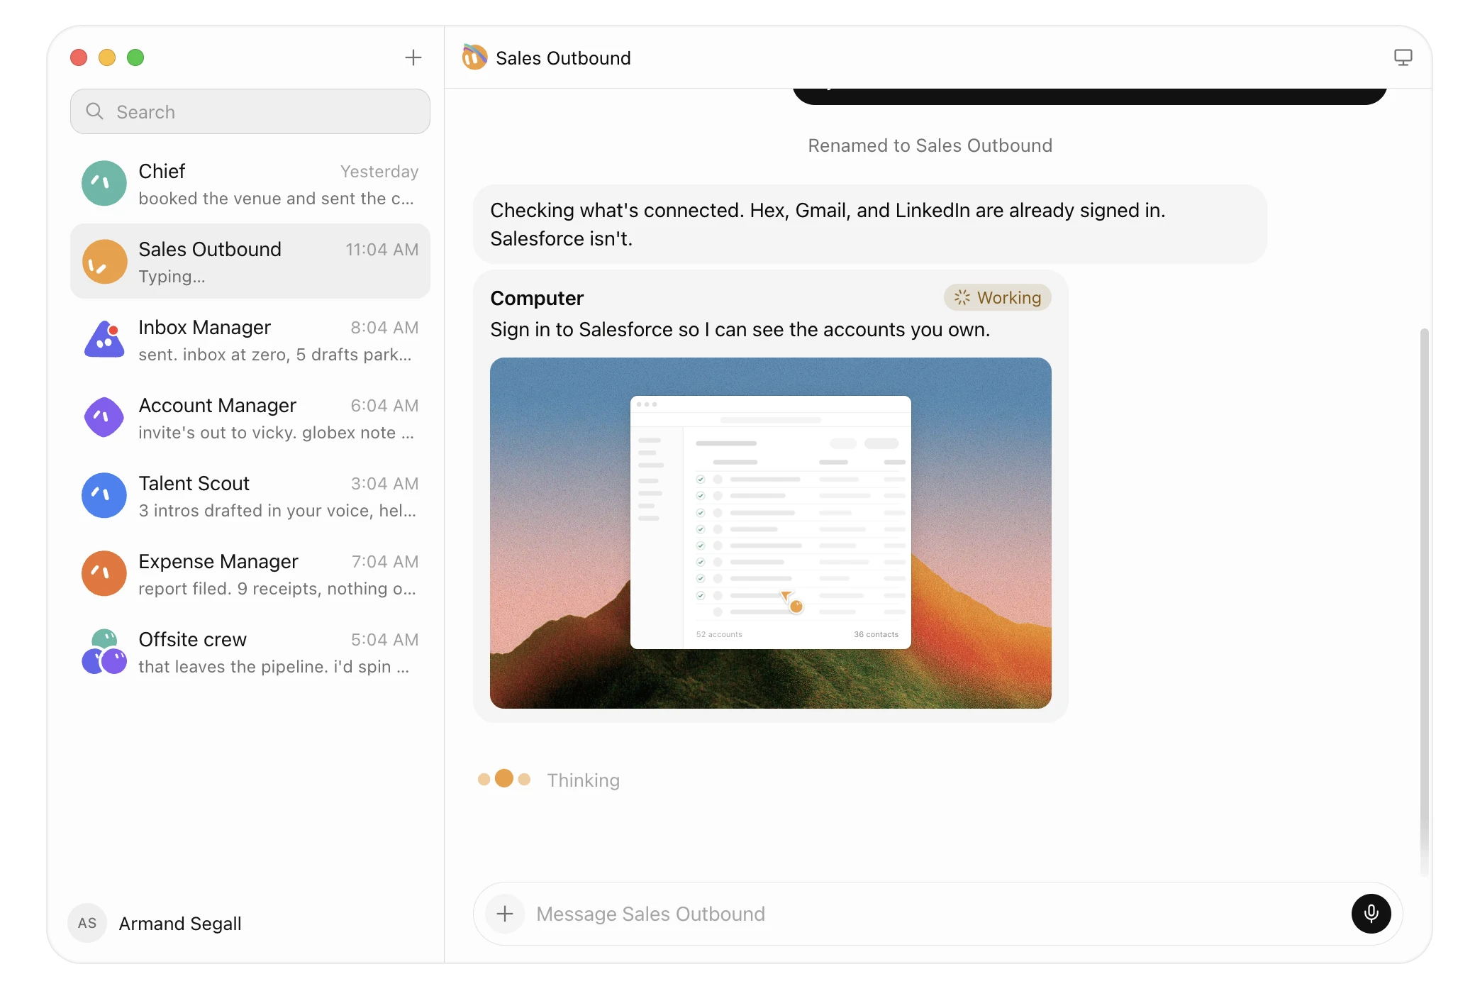Click the Sales Outbound header avatar icon
Image resolution: width=1475 pixels, height=996 pixels.
475,57
